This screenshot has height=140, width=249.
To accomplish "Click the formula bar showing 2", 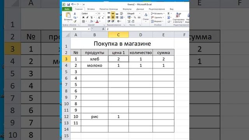I will point(147,29).
